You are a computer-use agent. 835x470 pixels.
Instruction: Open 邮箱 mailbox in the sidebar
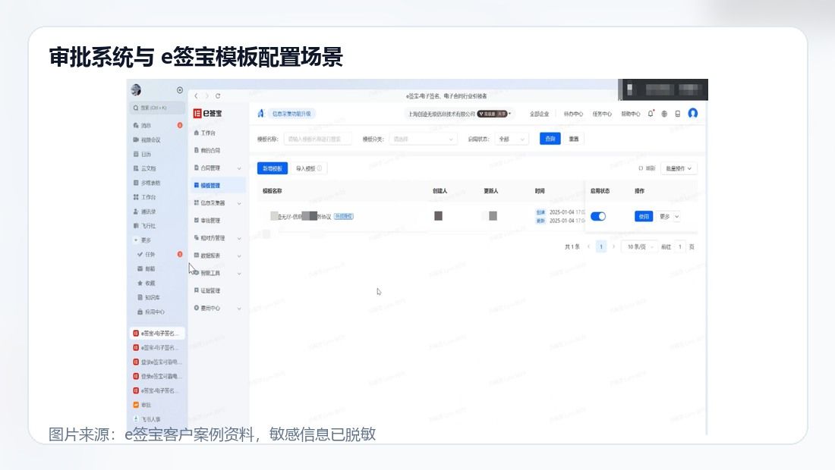[x=146, y=269]
